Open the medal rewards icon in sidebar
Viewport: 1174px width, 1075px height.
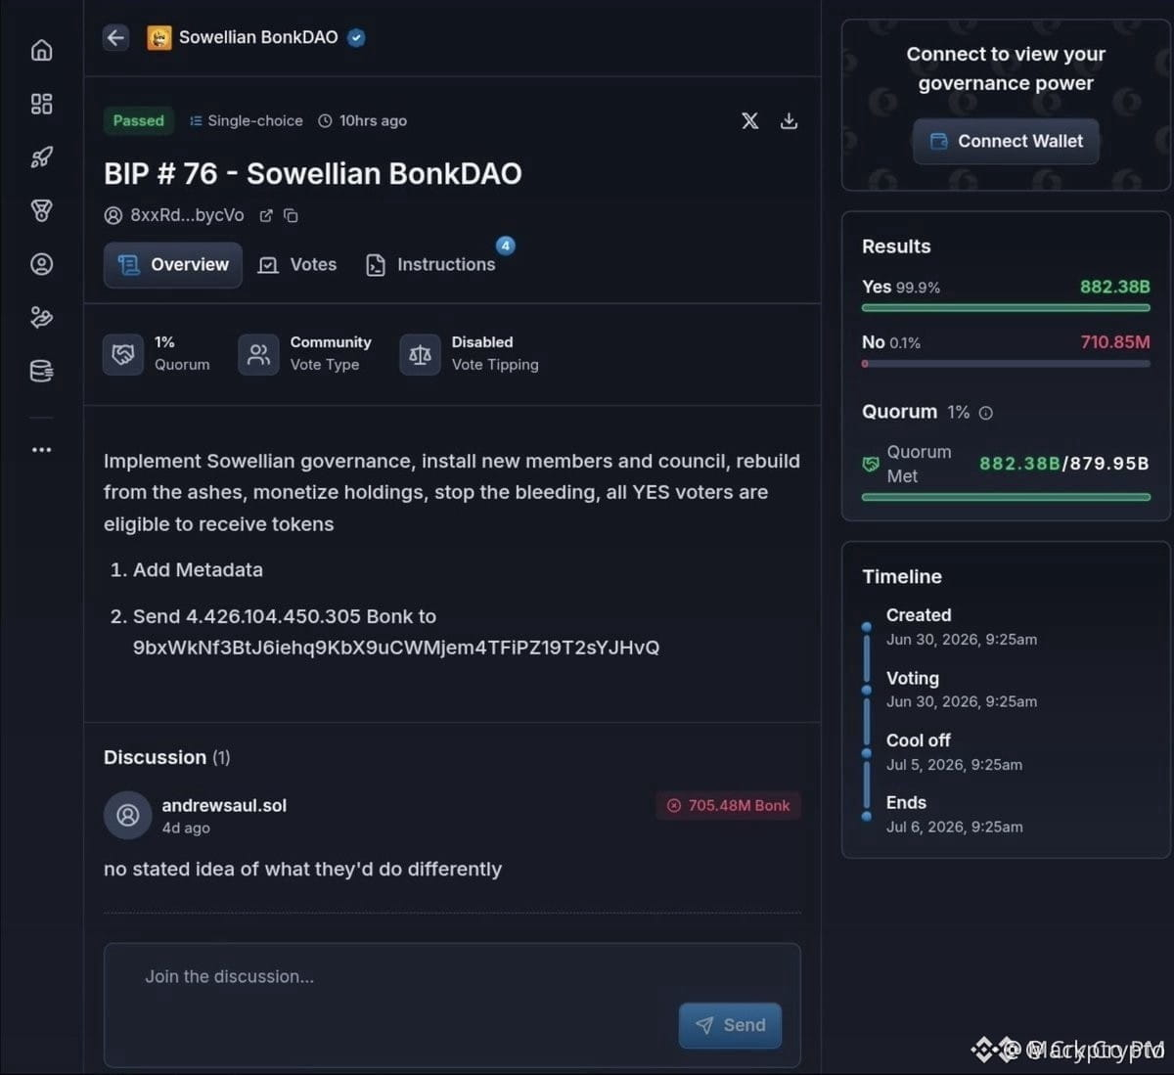coord(41,210)
